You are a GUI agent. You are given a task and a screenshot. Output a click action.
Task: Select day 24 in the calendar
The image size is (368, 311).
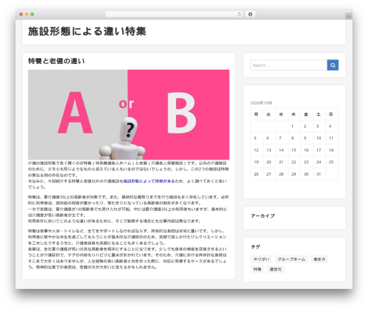click(x=319, y=162)
